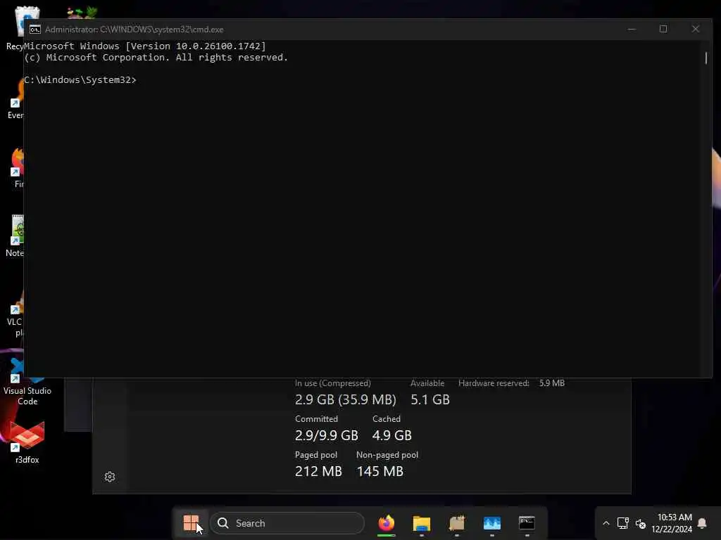Screen dimensions: 721x540
Task: Click the Command Prompt scrollbar thumb
Action: (x=706, y=58)
